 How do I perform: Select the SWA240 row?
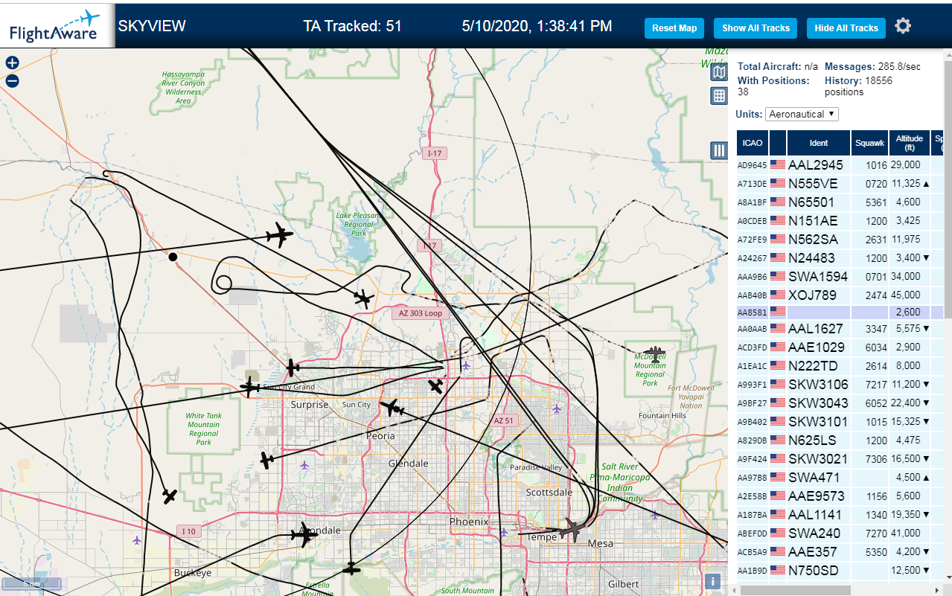coord(840,533)
